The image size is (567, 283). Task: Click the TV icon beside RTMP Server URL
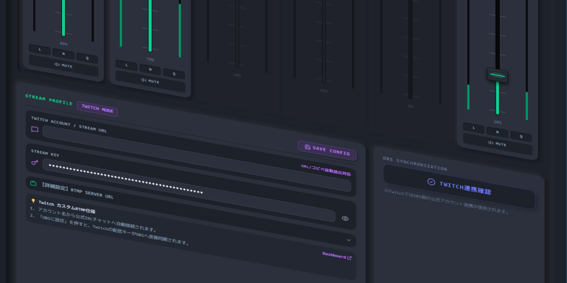point(33,183)
